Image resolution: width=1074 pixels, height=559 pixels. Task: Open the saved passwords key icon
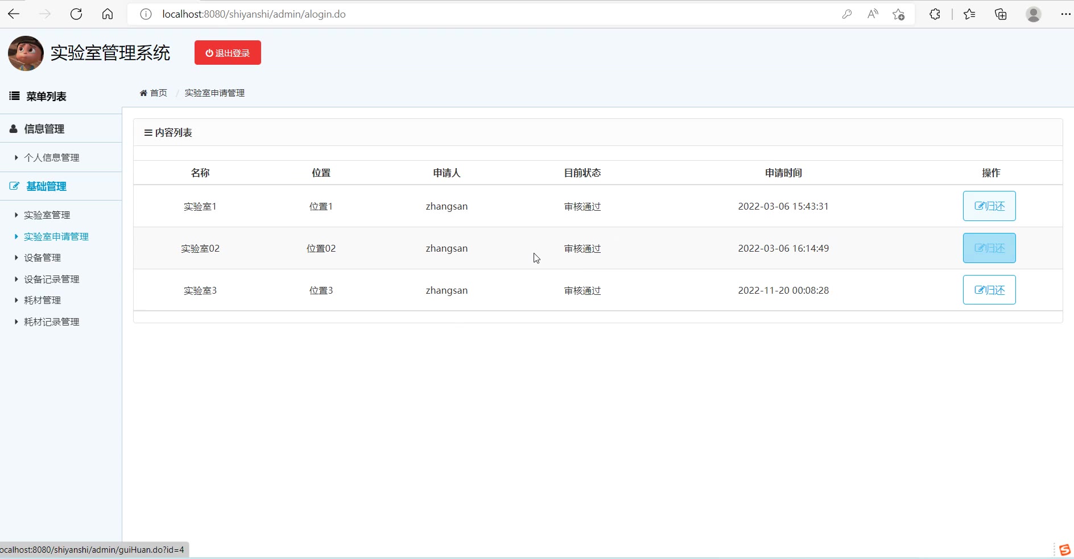[847, 14]
